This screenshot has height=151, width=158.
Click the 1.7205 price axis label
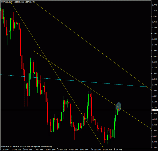click(155, 28)
